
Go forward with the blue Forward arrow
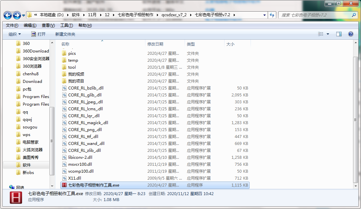point(17,15)
